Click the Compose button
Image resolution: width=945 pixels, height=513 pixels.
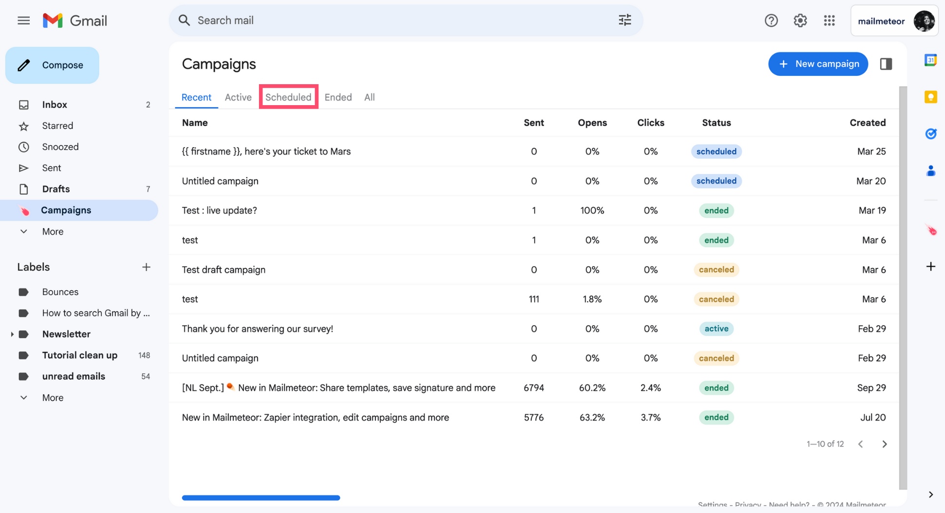click(x=52, y=65)
